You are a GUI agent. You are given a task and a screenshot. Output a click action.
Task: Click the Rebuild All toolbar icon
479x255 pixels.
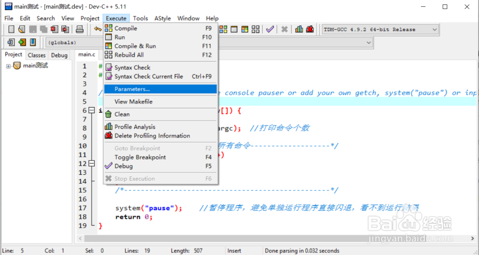(x=255, y=29)
